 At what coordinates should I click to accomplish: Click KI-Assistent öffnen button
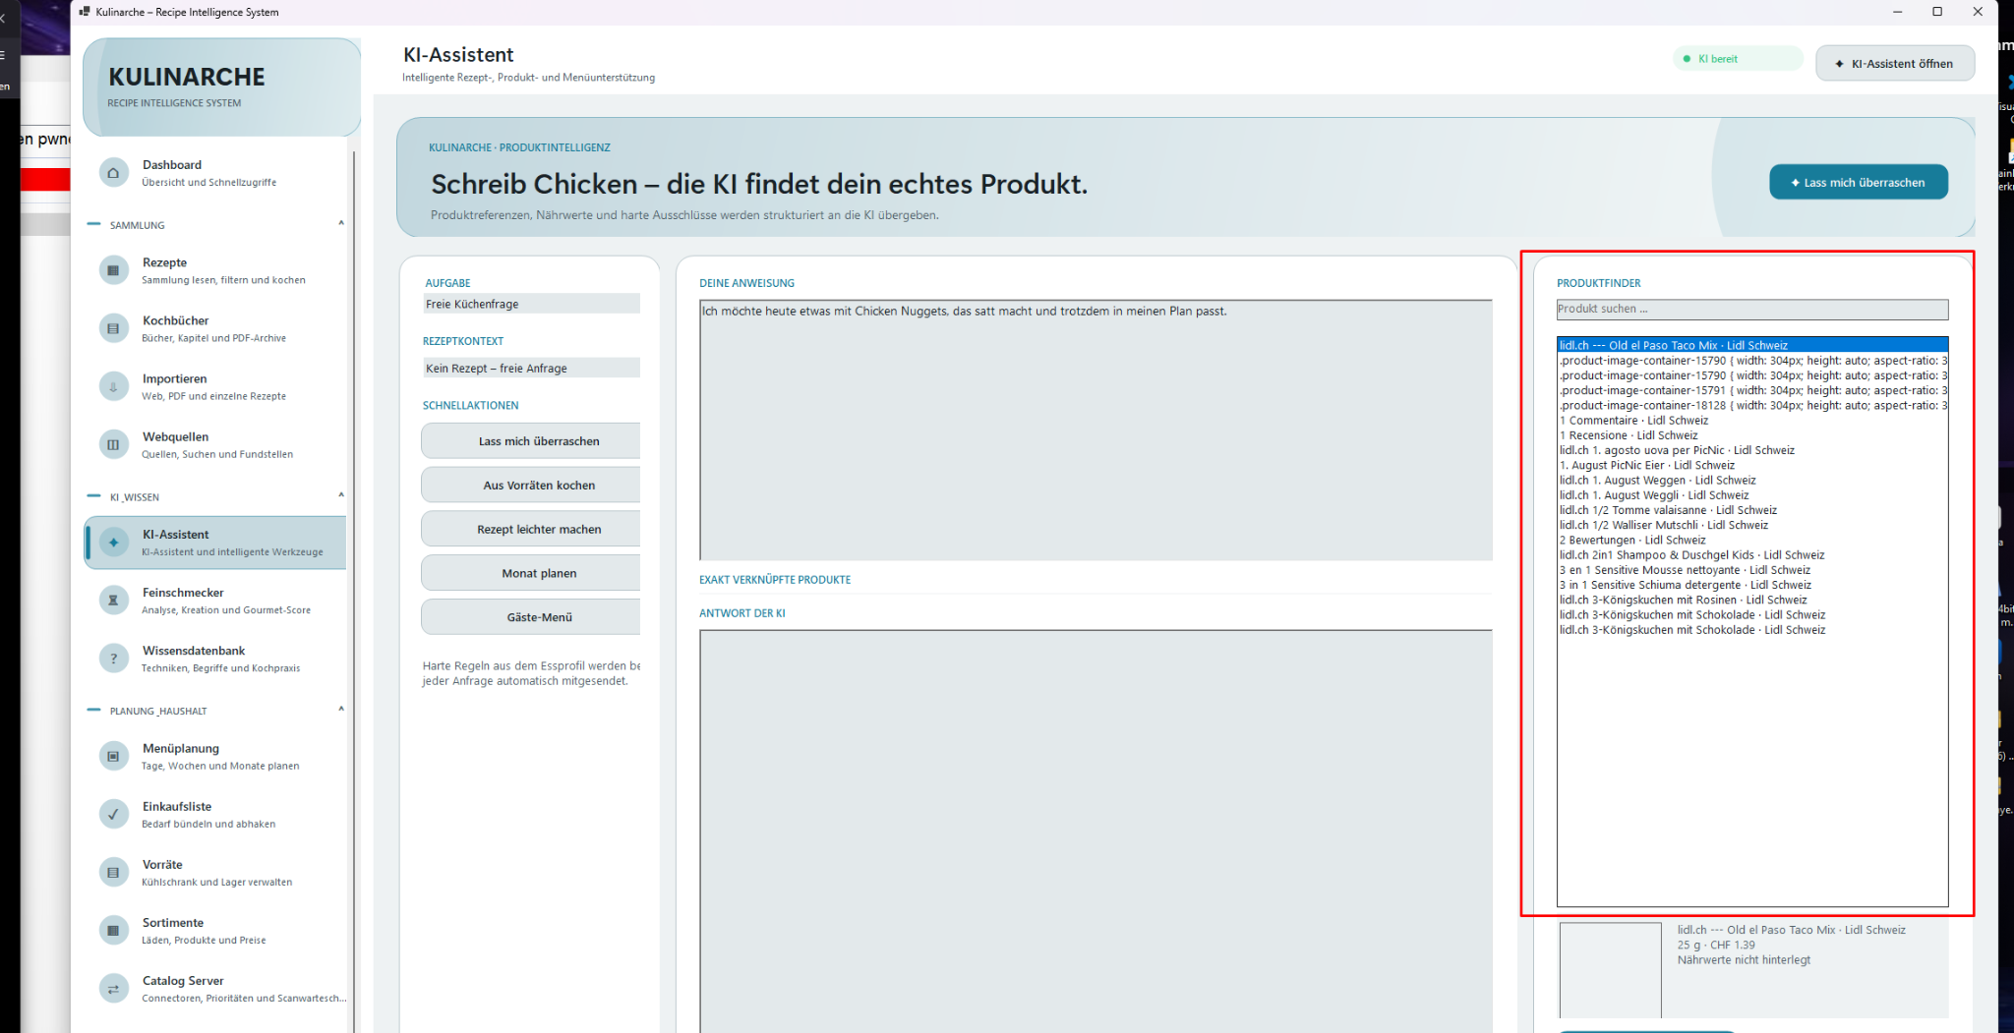point(1894,64)
